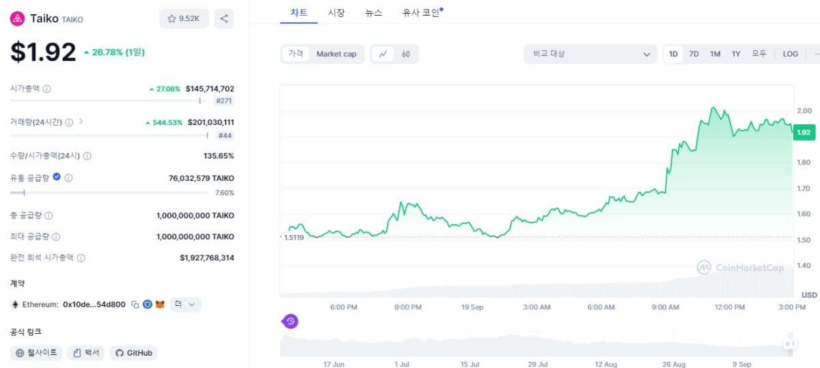Viewport: 820px width, 368px height.
Task: Click the MetaMask fox icon
Action: click(x=160, y=305)
